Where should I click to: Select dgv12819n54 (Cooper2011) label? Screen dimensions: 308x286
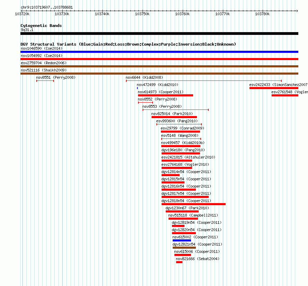[197, 222]
